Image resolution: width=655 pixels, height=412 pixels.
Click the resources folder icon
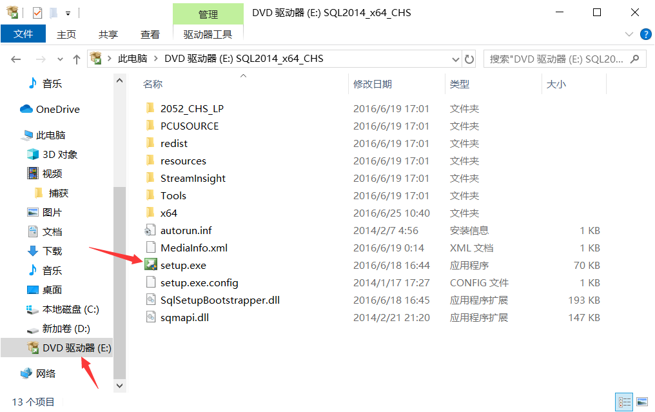[150, 161]
